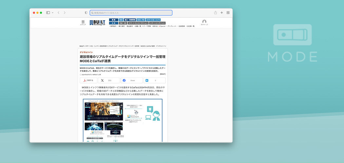The width and height of the screenshot is (344, 163).
Task: Select the BIM category tab
Action: point(121,20)
